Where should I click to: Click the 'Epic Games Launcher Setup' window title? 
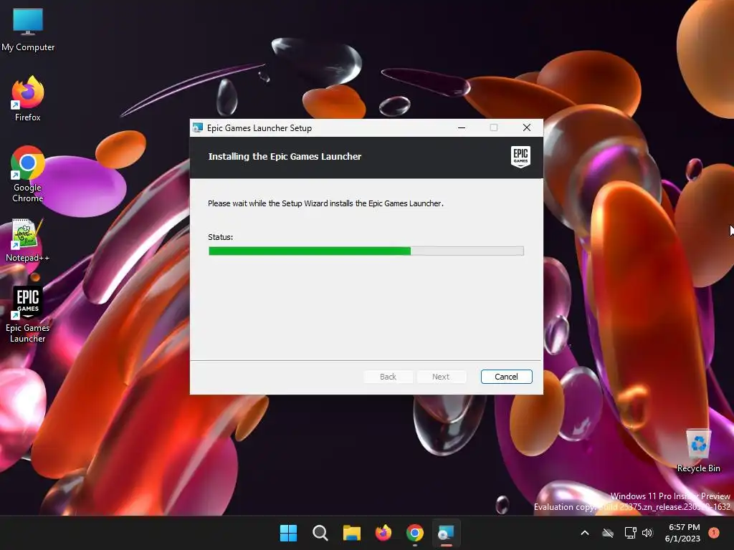259,128
